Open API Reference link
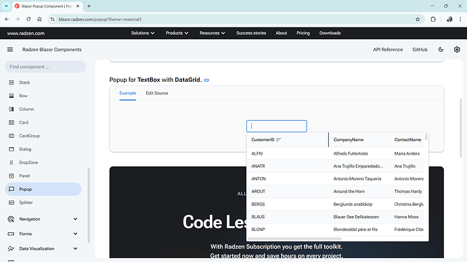Image resolution: width=467 pixels, height=262 pixels. coord(388,49)
